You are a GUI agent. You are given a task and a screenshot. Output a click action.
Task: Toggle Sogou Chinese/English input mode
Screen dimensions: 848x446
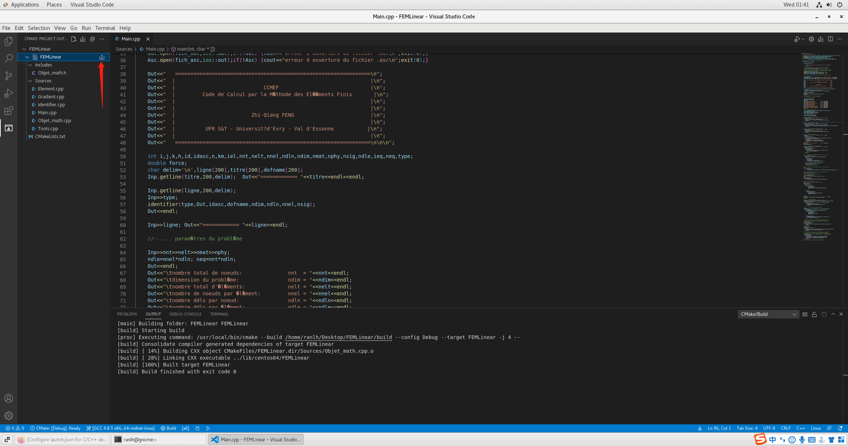coord(773,439)
